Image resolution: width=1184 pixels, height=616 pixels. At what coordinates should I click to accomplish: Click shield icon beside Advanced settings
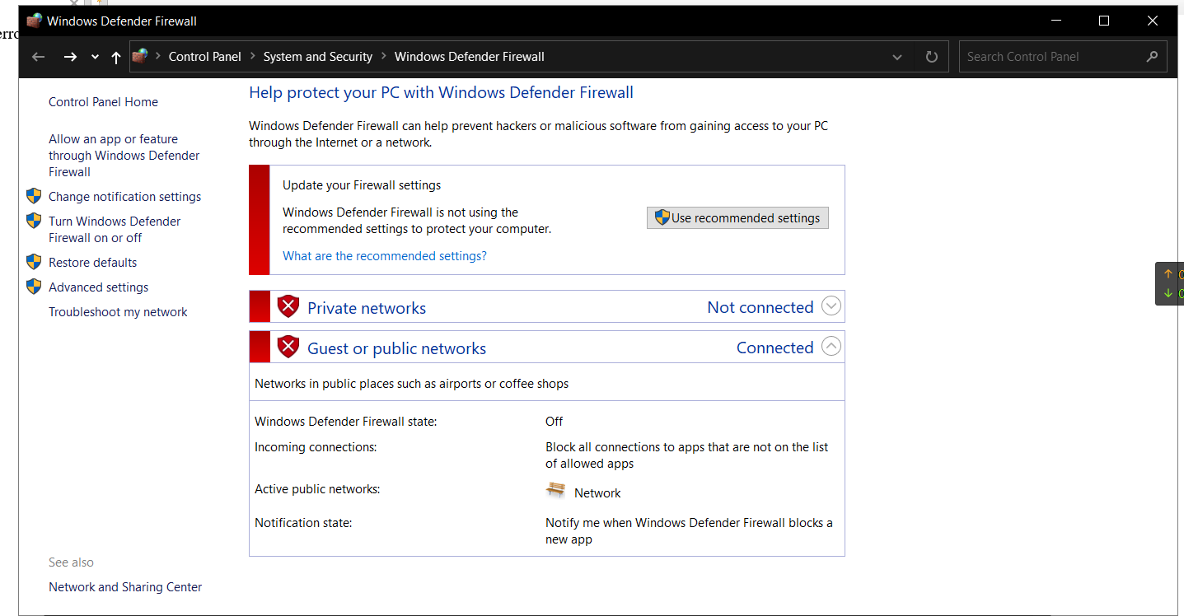pos(34,287)
